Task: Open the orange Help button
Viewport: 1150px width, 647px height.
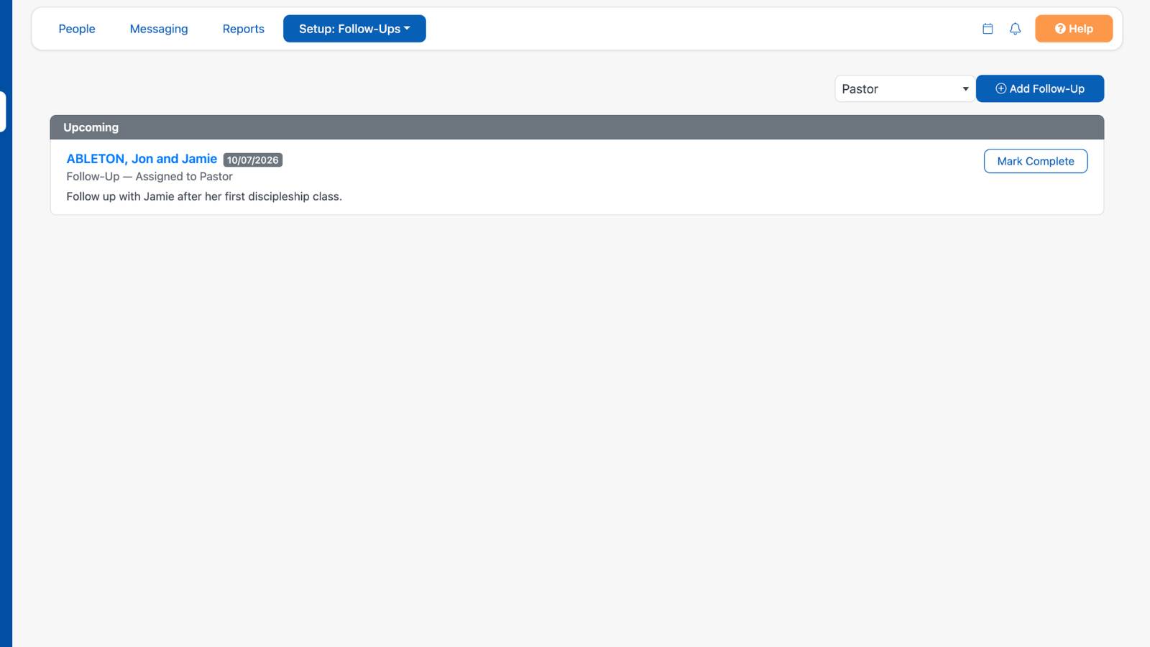Action: click(1074, 29)
